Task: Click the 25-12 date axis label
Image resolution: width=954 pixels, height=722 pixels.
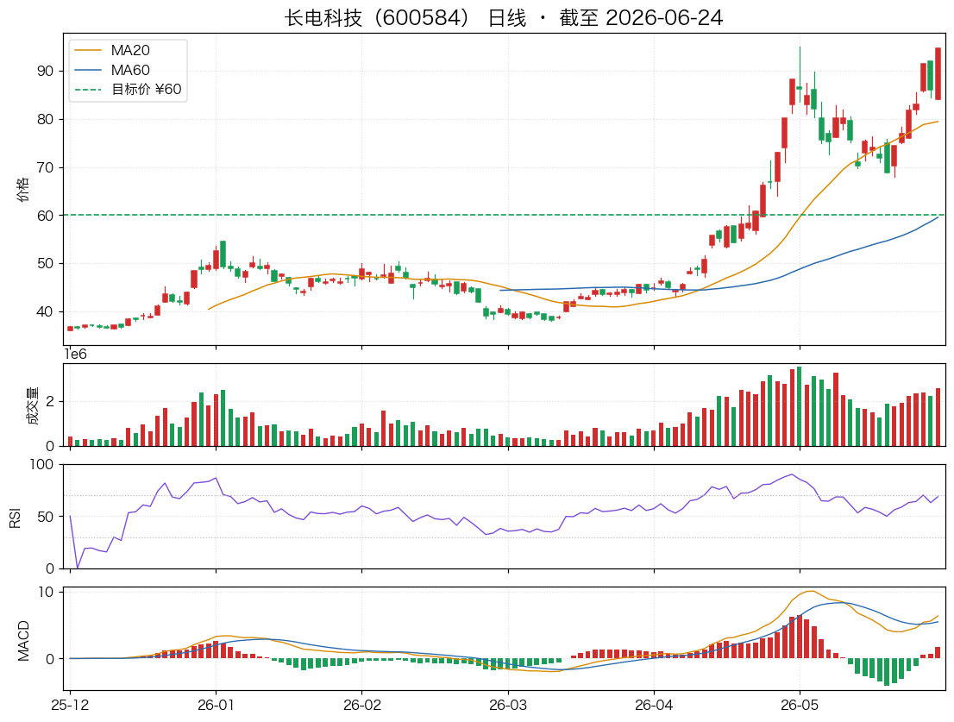Action: click(x=70, y=705)
